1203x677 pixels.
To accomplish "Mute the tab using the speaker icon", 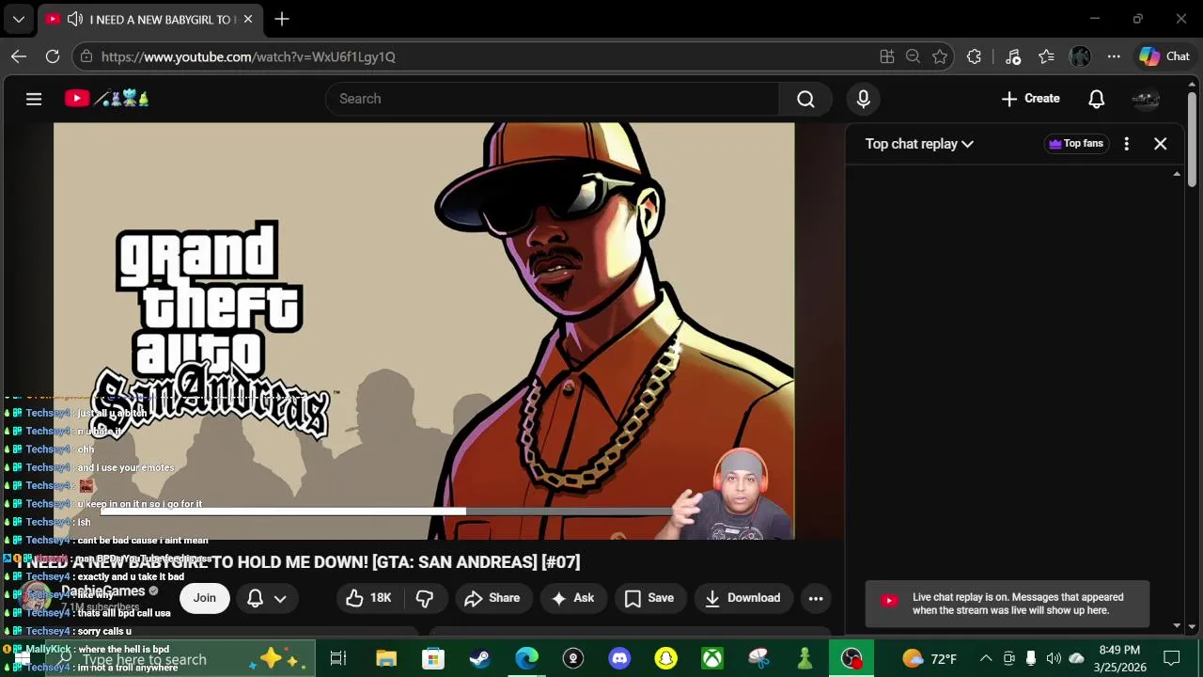I will (75, 19).
